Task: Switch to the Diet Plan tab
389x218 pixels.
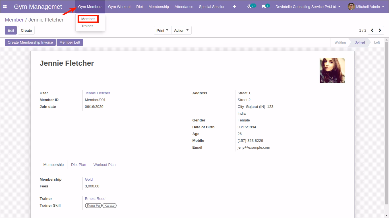Action: pos(78,164)
